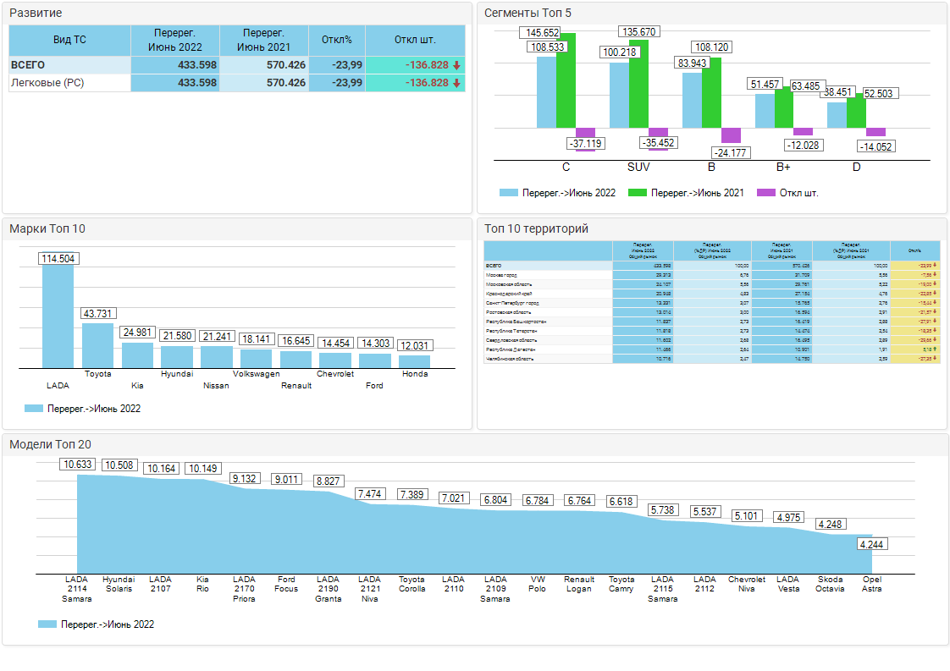Image resolution: width=950 pixels, height=671 pixels.
Task: Click red down arrow in Москва город row
Action: pos(933,275)
